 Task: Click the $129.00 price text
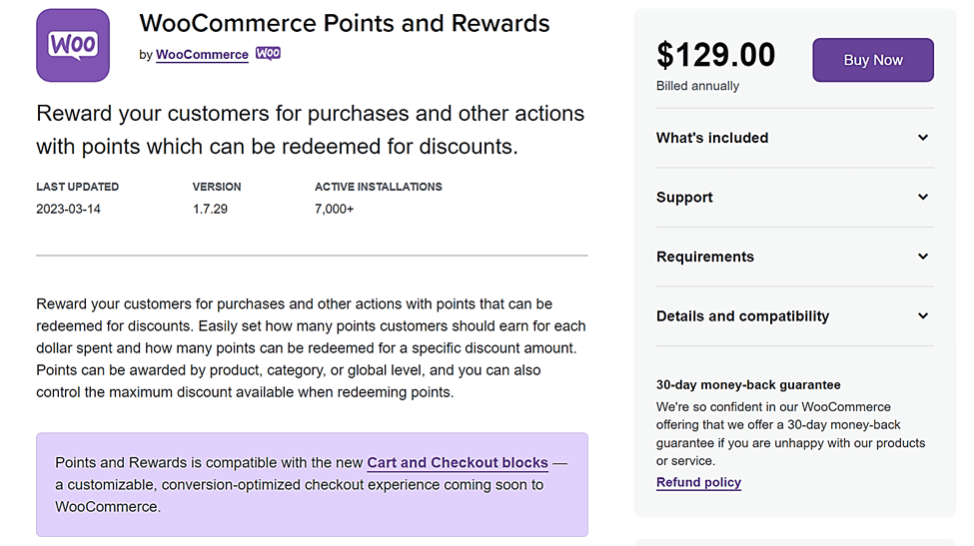tap(715, 55)
